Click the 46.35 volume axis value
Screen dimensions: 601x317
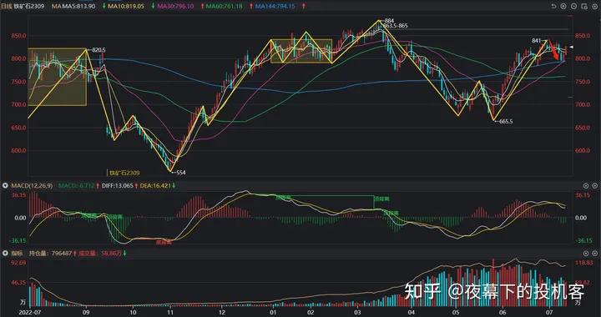pos(18,283)
